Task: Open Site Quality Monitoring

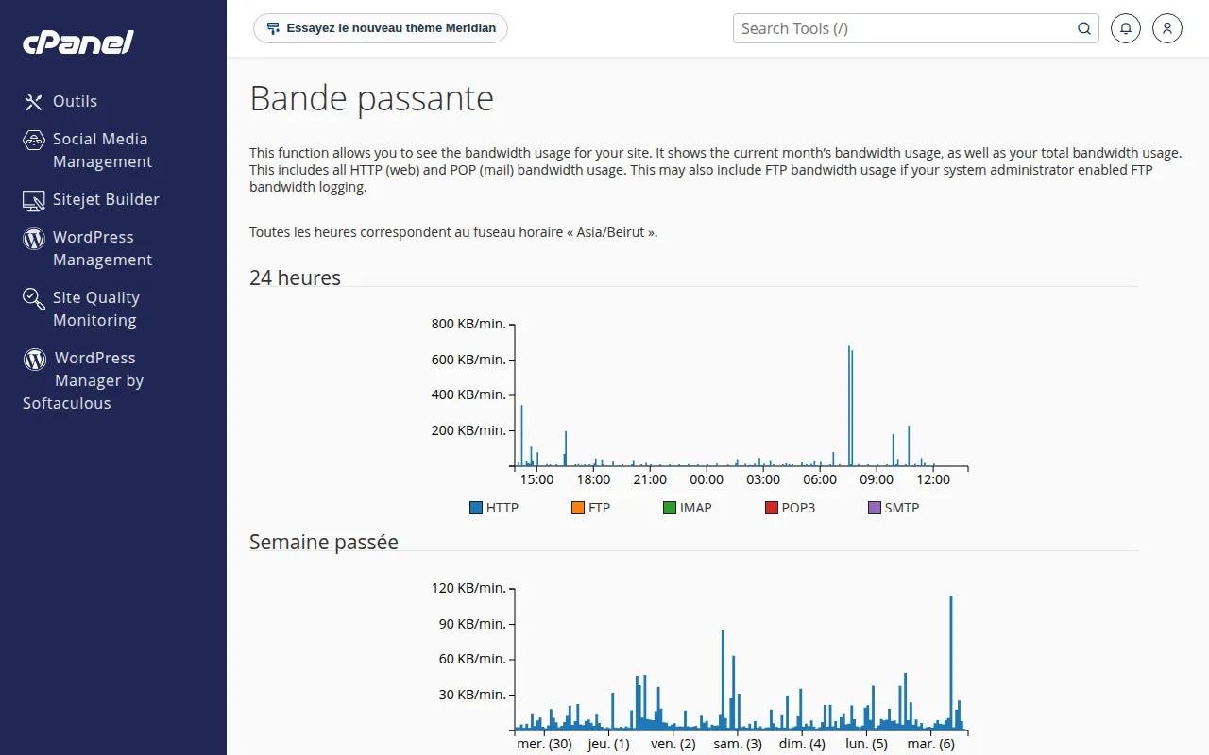Action: tap(96, 309)
